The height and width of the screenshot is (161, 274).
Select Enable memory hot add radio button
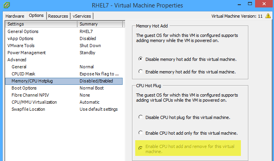click(141, 72)
